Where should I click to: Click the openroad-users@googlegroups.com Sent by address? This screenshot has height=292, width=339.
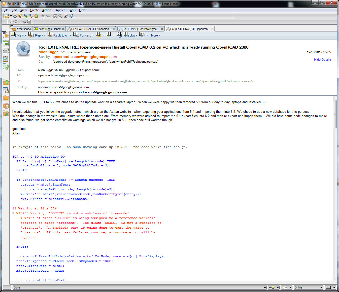(x=84, y=57)
